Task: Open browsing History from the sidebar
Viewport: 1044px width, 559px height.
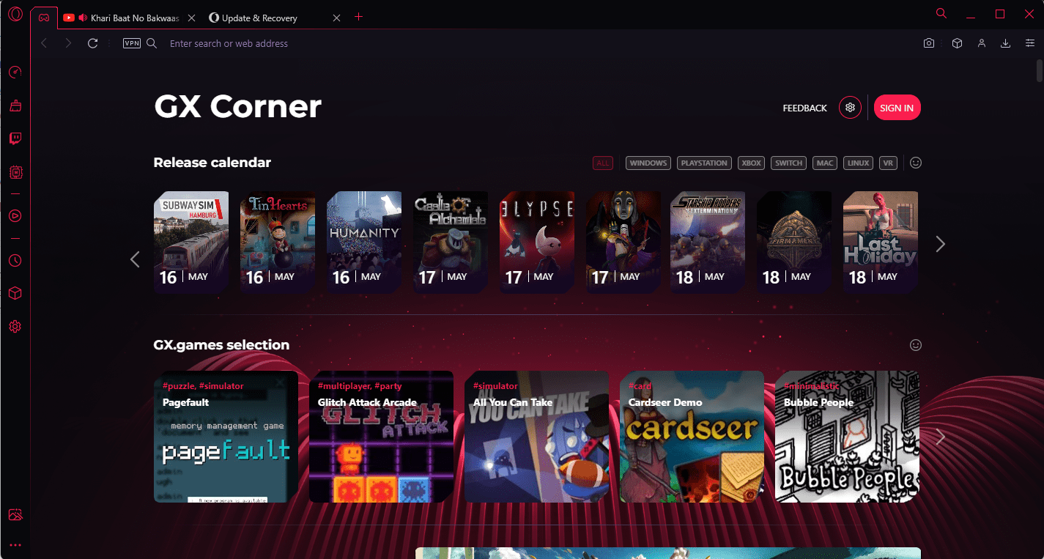Action: tap(15, 260)
